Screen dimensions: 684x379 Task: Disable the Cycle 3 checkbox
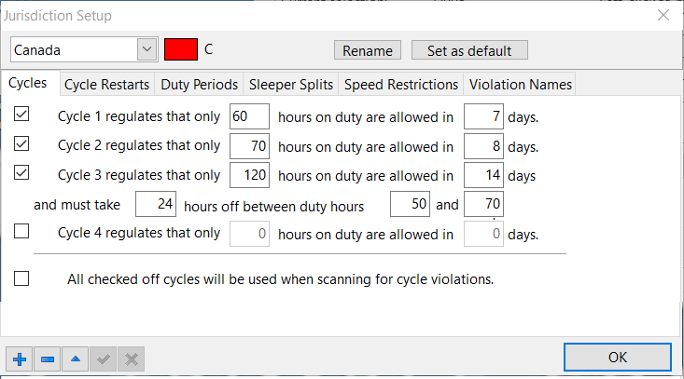click(21, 173)
